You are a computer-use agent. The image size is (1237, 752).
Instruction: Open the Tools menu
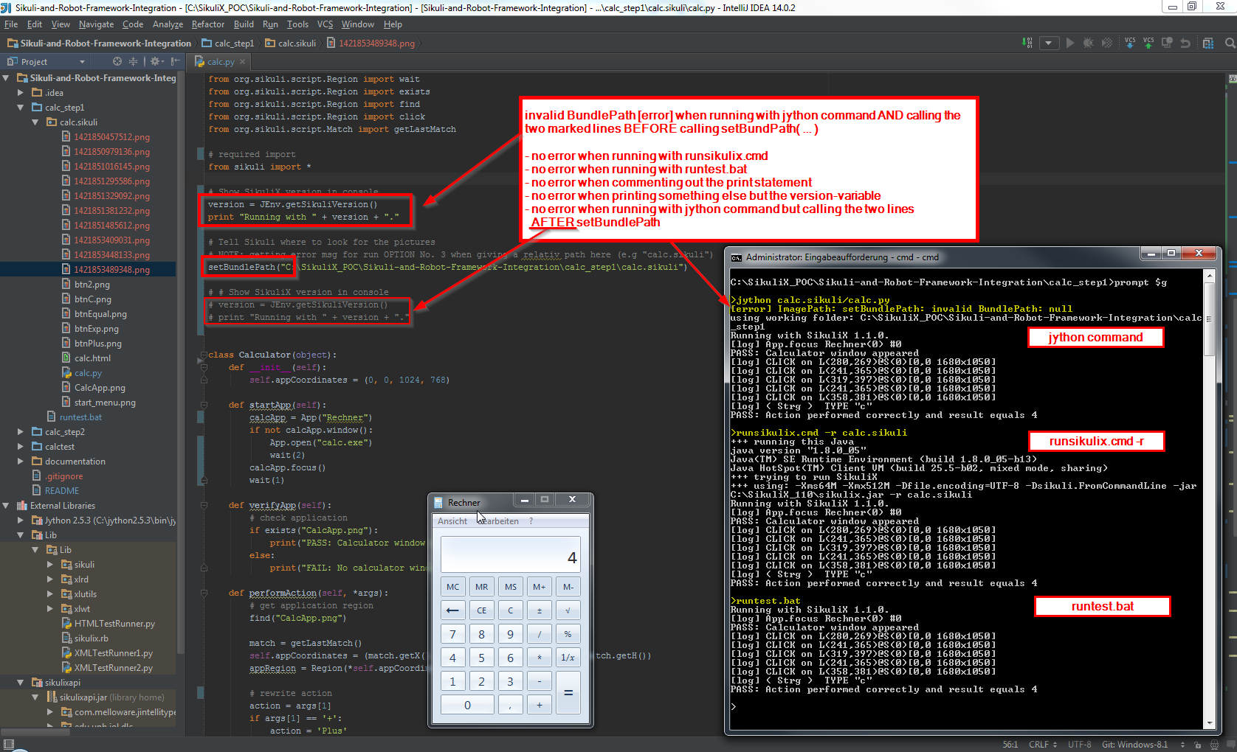(297, 24)
